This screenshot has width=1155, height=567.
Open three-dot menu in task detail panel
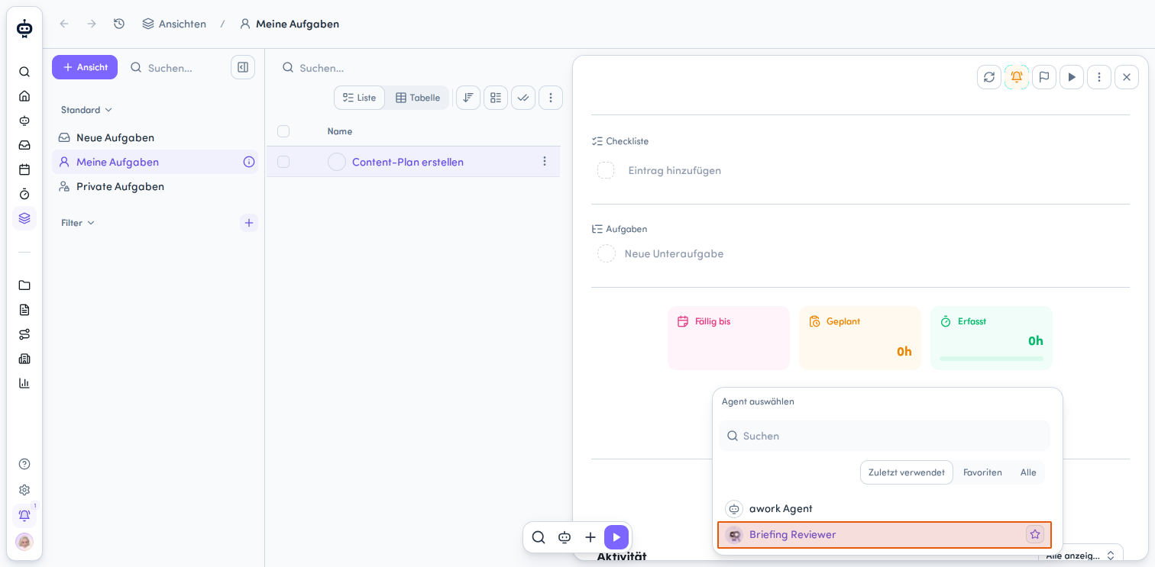pos(1099,77)
